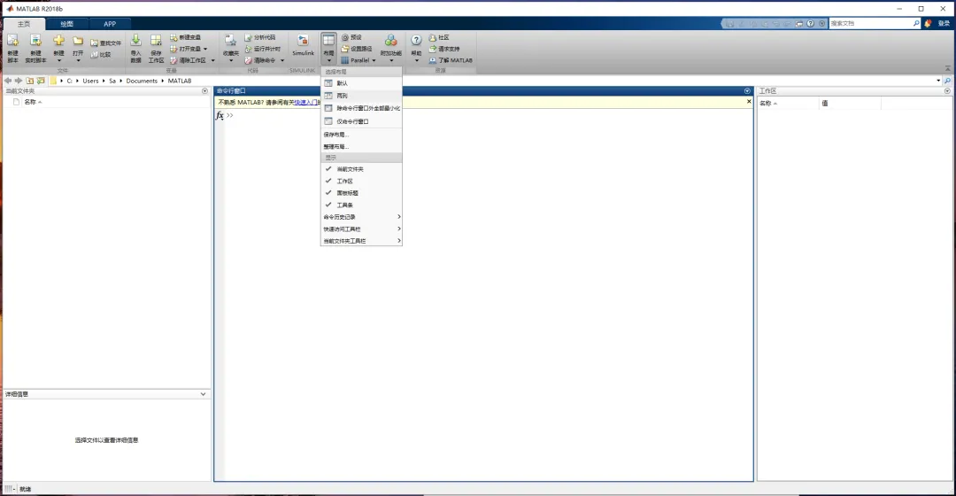Click 比较 (Compare) in the toolstrip
The image size is (956, 496).
pos(101,54)
